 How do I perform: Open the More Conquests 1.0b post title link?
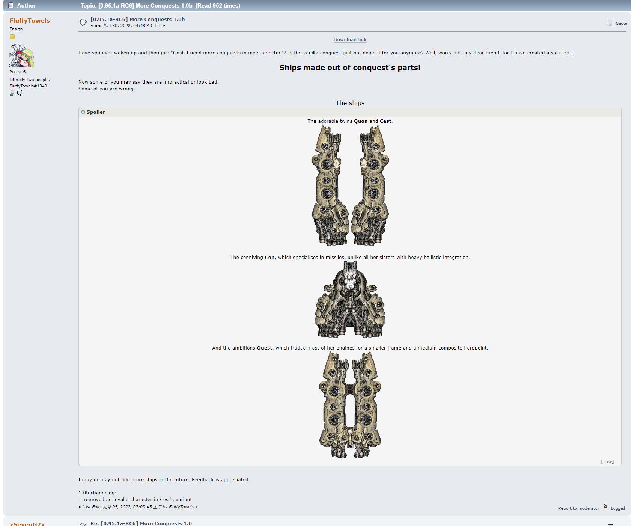[137, 19]
